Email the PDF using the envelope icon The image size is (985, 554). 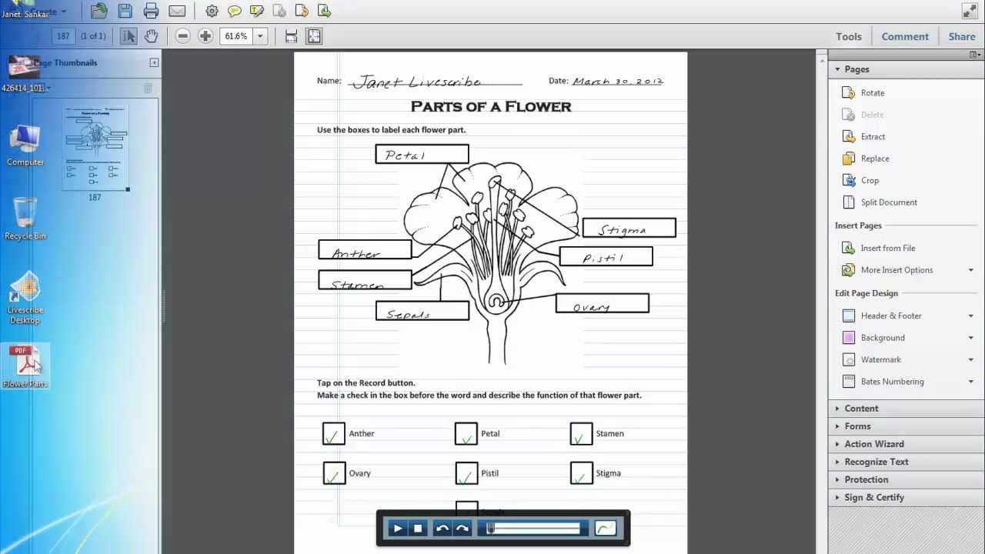coord(177,11)
